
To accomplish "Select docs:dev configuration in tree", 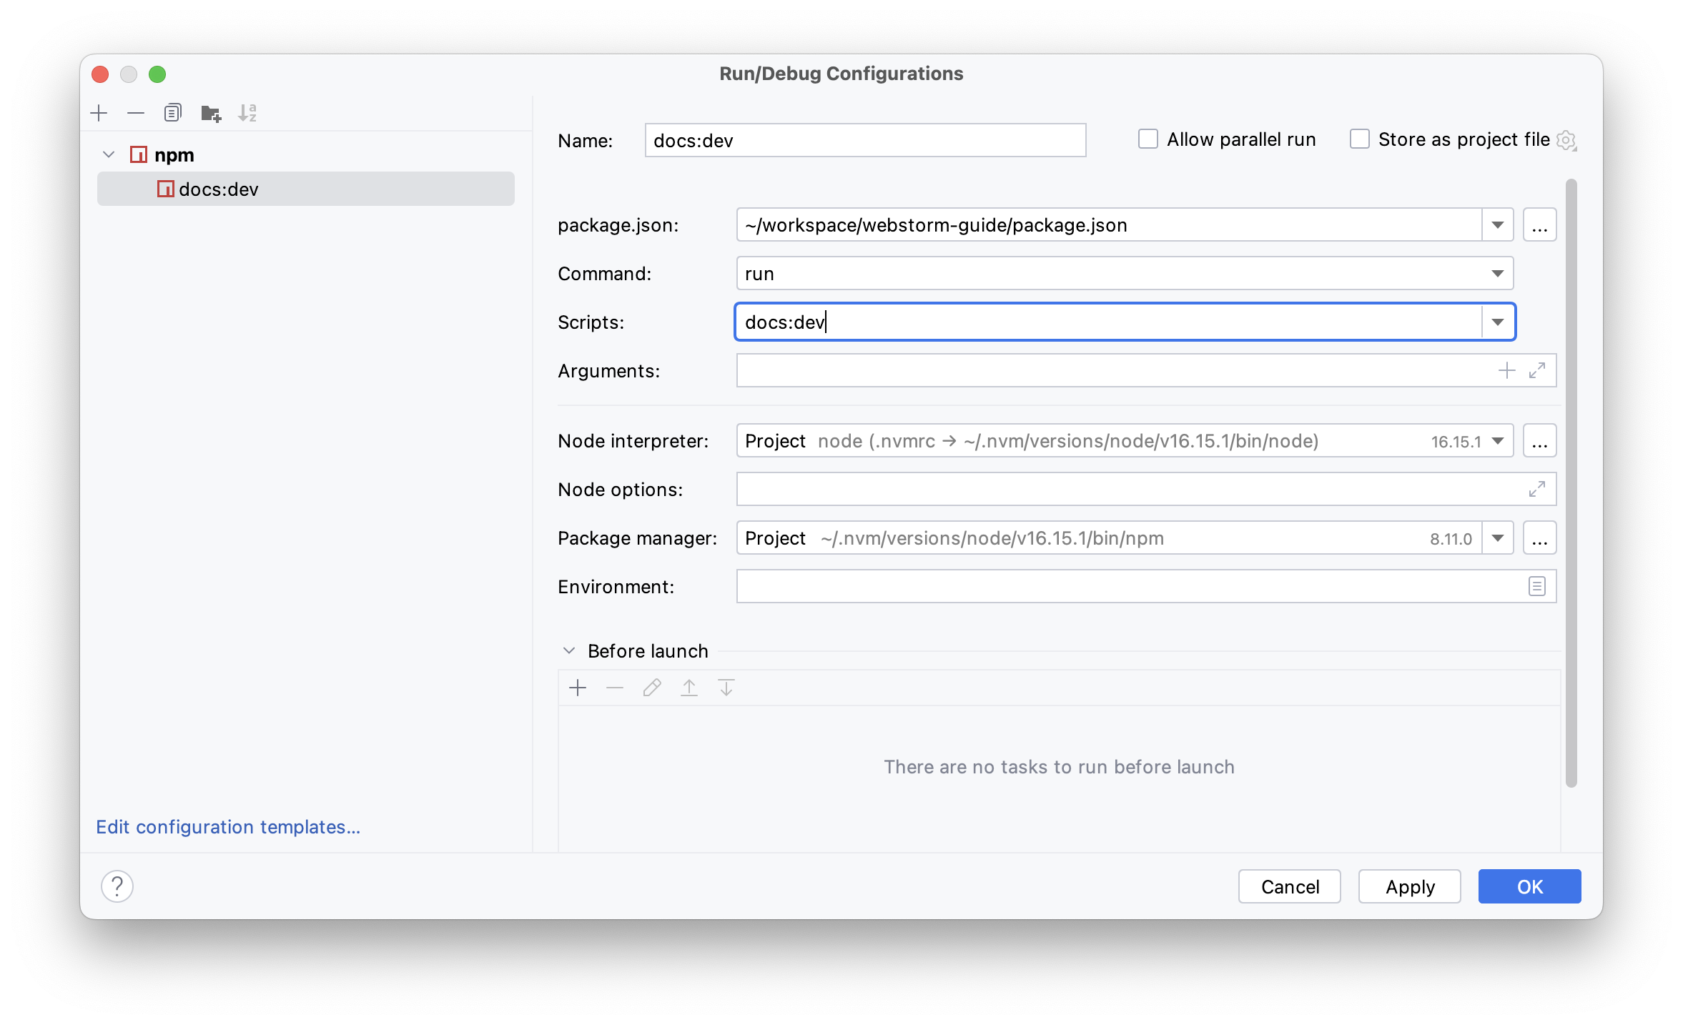I will pos(219,189).
